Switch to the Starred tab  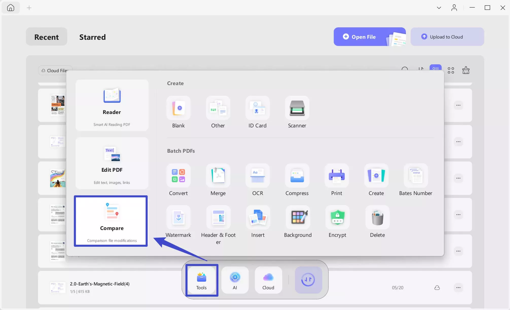92,37
